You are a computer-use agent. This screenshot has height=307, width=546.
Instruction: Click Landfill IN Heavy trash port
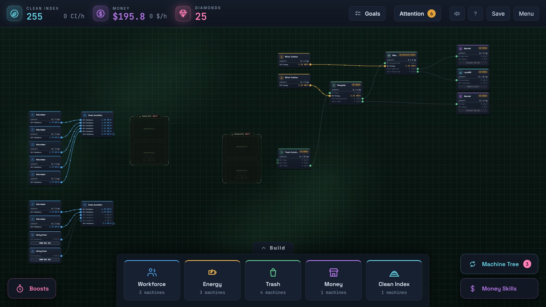tap(457, 80)
